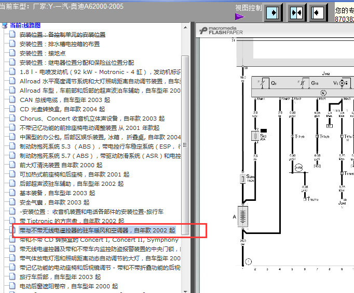Image resolution: width=354 pixels, height=293 pixels.
Task: Open 带记忆功能的电动座椅和后视镜调节 entry
Action: [100, 268]
